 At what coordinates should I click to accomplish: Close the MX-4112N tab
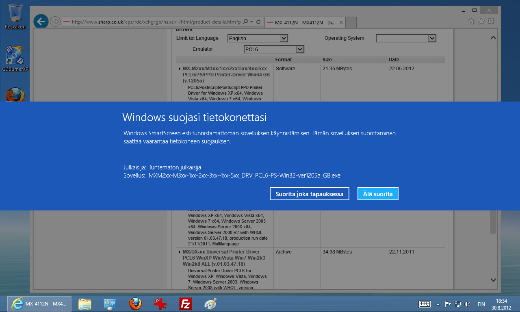342,22
